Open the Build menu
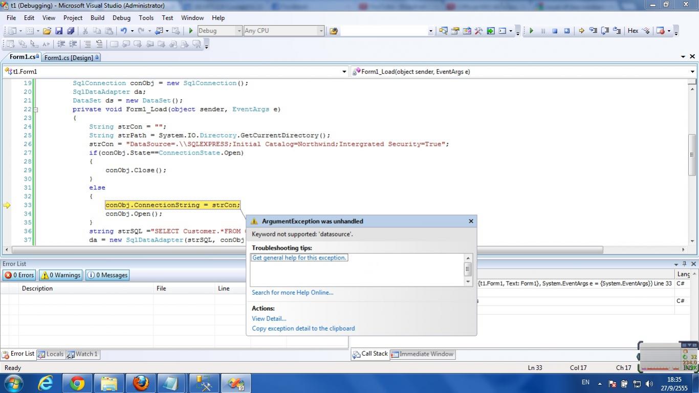Viewport: 699px width, 393px height. [97, 17]
